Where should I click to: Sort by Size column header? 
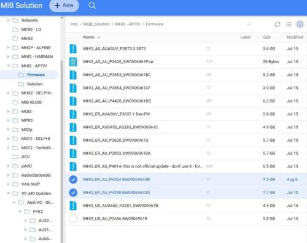point(266,37)
